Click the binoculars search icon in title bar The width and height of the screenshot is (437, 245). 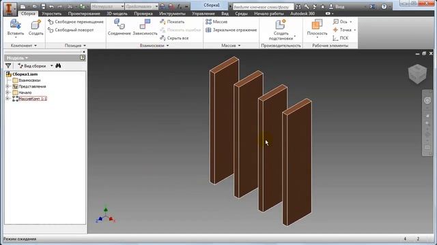[x=298, y=7]
